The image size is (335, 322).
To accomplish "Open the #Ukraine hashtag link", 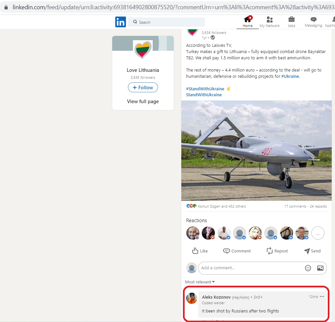I will [290, 76].
